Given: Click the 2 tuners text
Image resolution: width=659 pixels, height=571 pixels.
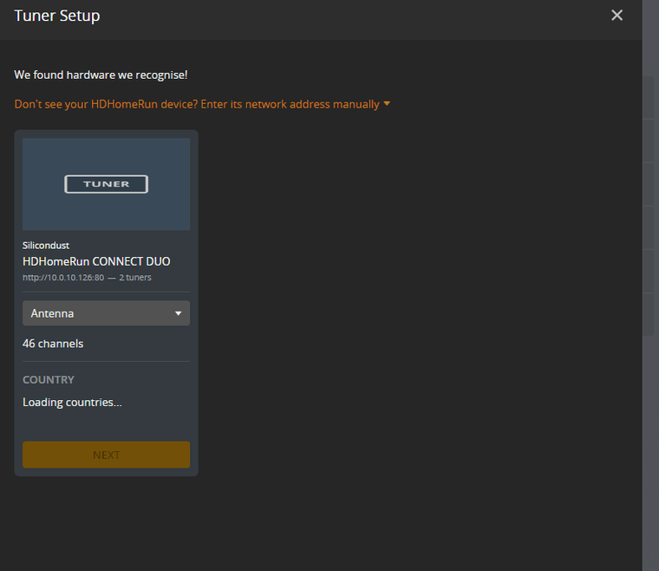Looking at the screenshot, I should click(x=135, y=278).
